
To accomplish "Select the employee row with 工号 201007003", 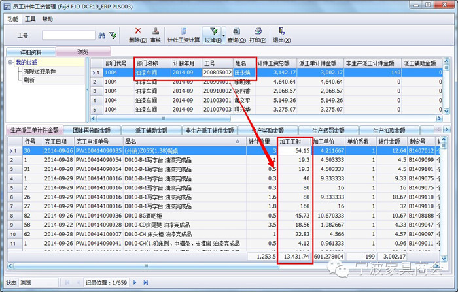I will click(x=266, y=110).
